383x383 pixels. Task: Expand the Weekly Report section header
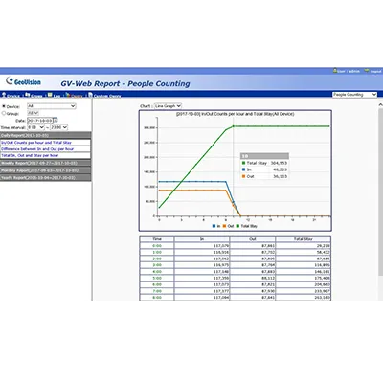[x=45, y=163]
